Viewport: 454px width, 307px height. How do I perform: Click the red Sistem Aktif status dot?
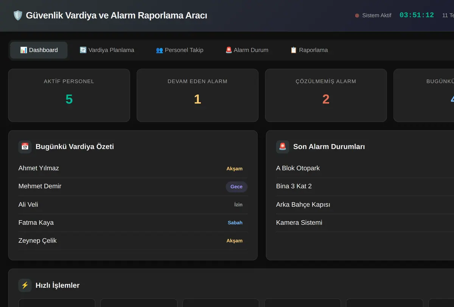357,16
